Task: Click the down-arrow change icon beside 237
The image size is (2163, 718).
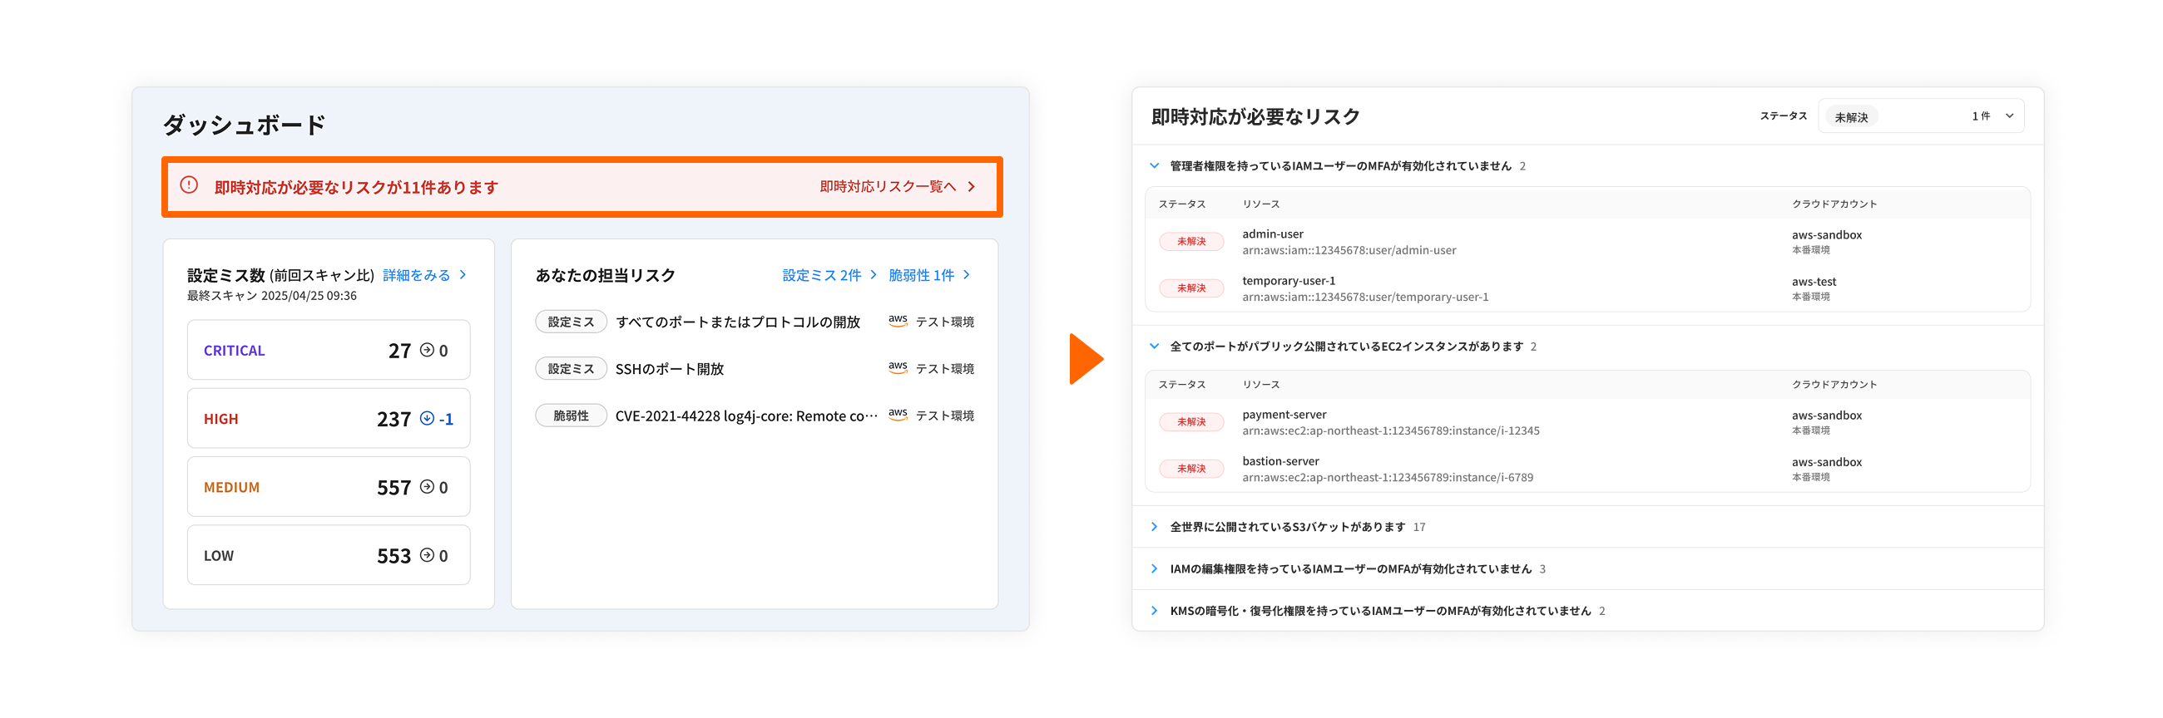Action: pos(427,419)
